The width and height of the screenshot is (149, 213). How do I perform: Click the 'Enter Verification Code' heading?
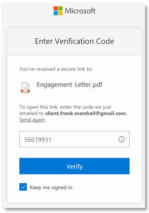pos(74,41)
